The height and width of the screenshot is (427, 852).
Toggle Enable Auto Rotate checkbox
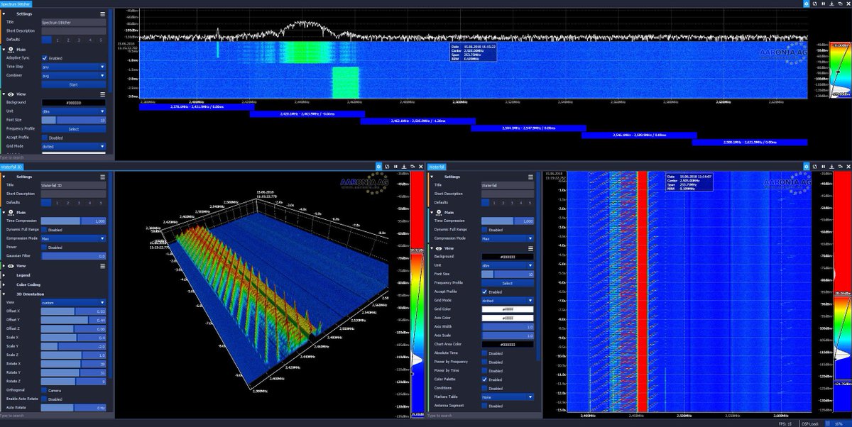[45, 399]
